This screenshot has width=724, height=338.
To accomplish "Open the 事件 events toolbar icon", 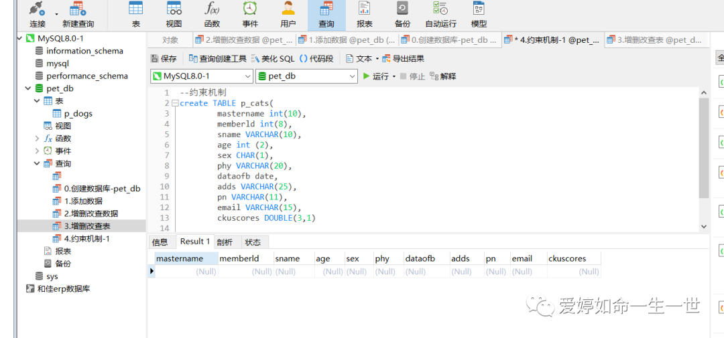I will 250,15.
